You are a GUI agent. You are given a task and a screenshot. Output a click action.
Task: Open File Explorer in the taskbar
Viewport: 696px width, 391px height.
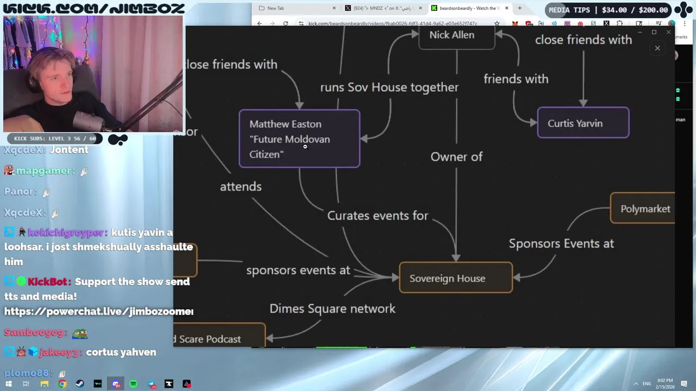(x=45, y=384)
